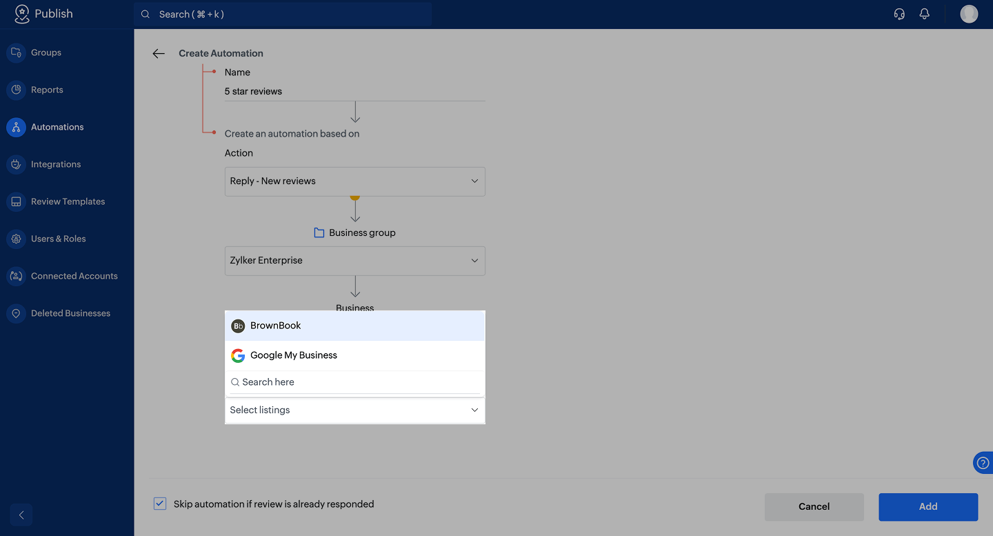Click the automation Name field

point(355,91)
